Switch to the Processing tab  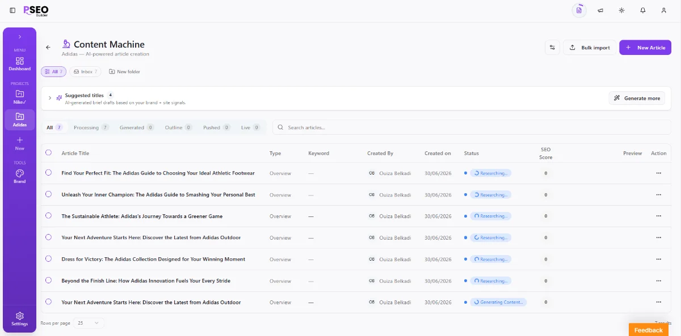click(x=91, y=127)
